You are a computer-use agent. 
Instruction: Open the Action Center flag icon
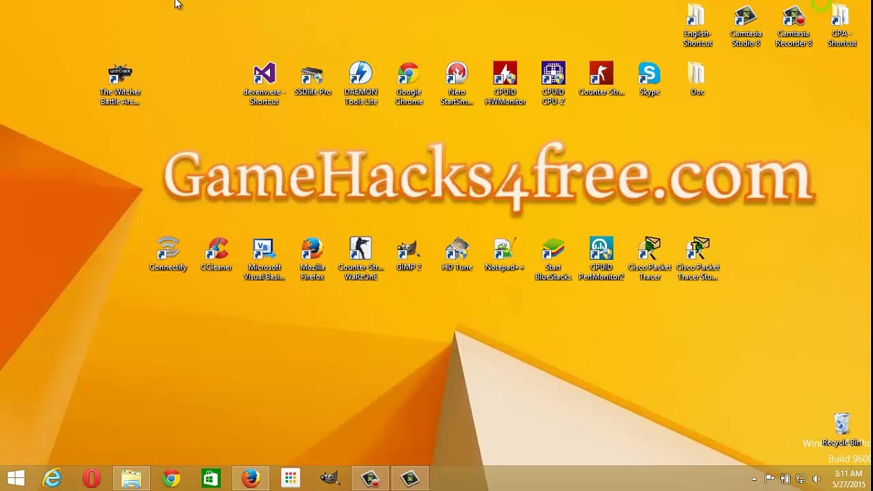point(769,479)
